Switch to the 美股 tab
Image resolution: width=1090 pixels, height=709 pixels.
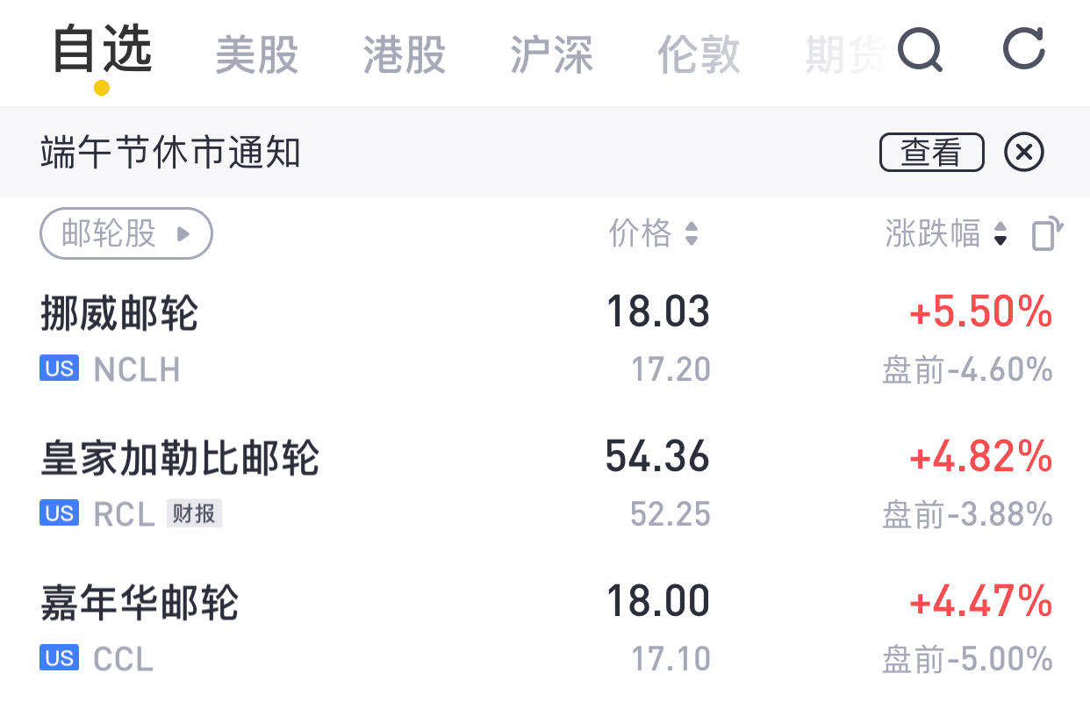256,54
